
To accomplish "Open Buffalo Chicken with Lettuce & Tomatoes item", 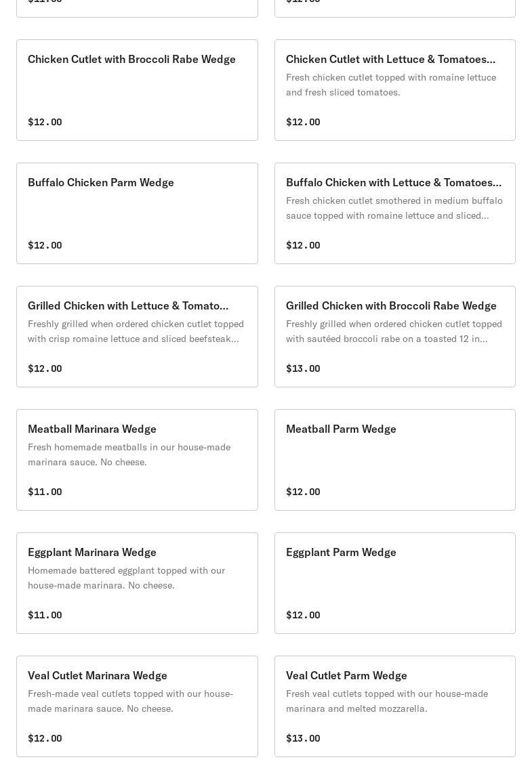I will pyautogui.click(x=393, y=183).
